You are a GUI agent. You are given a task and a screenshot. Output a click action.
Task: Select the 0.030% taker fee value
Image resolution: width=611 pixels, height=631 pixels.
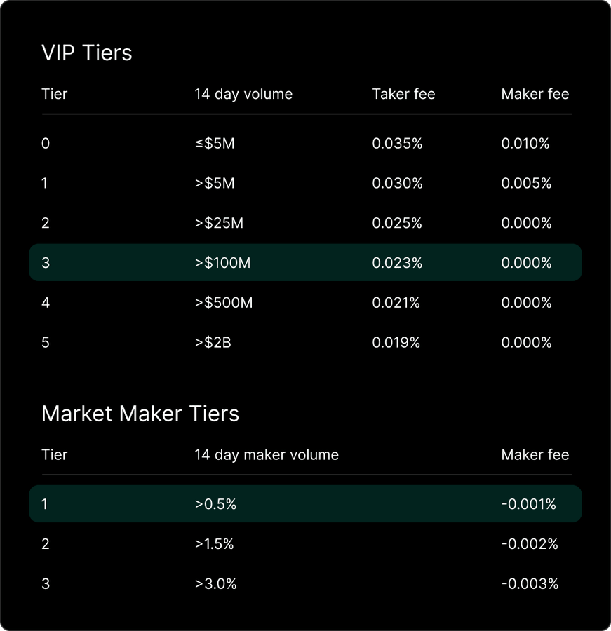(397, 184)
